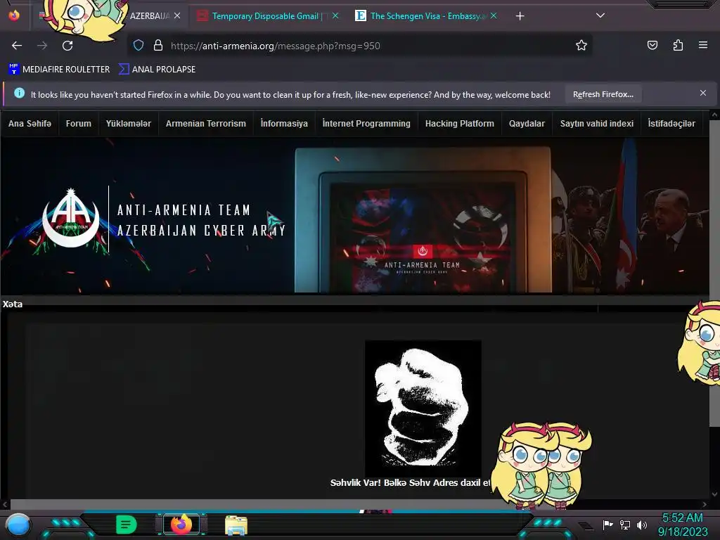This screenshot has width=720, height=540.
Task: Open MEDIAFIRE ROULETTER bookmark
Action: click(x=59, y=70)
